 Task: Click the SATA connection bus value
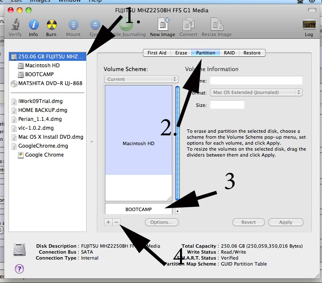click(x=87, y=252)
